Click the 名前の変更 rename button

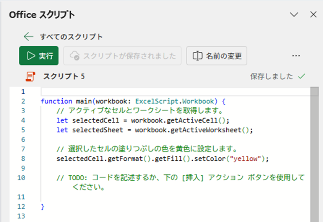(216, 55)
